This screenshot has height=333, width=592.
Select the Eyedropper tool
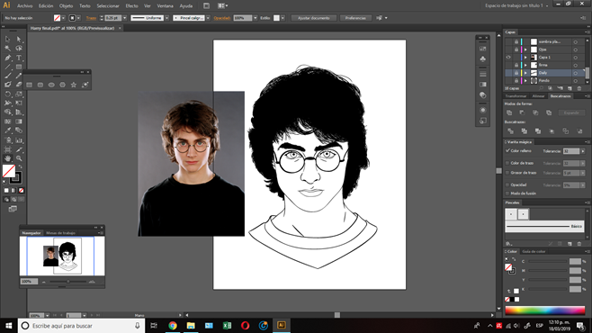tap(7, 130)
